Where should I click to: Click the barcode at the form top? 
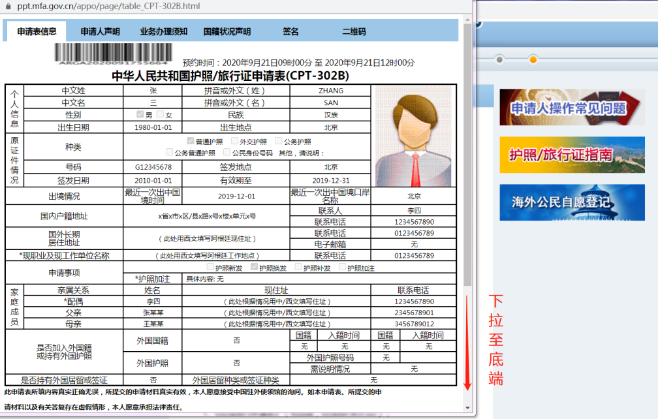pos(114,54)
